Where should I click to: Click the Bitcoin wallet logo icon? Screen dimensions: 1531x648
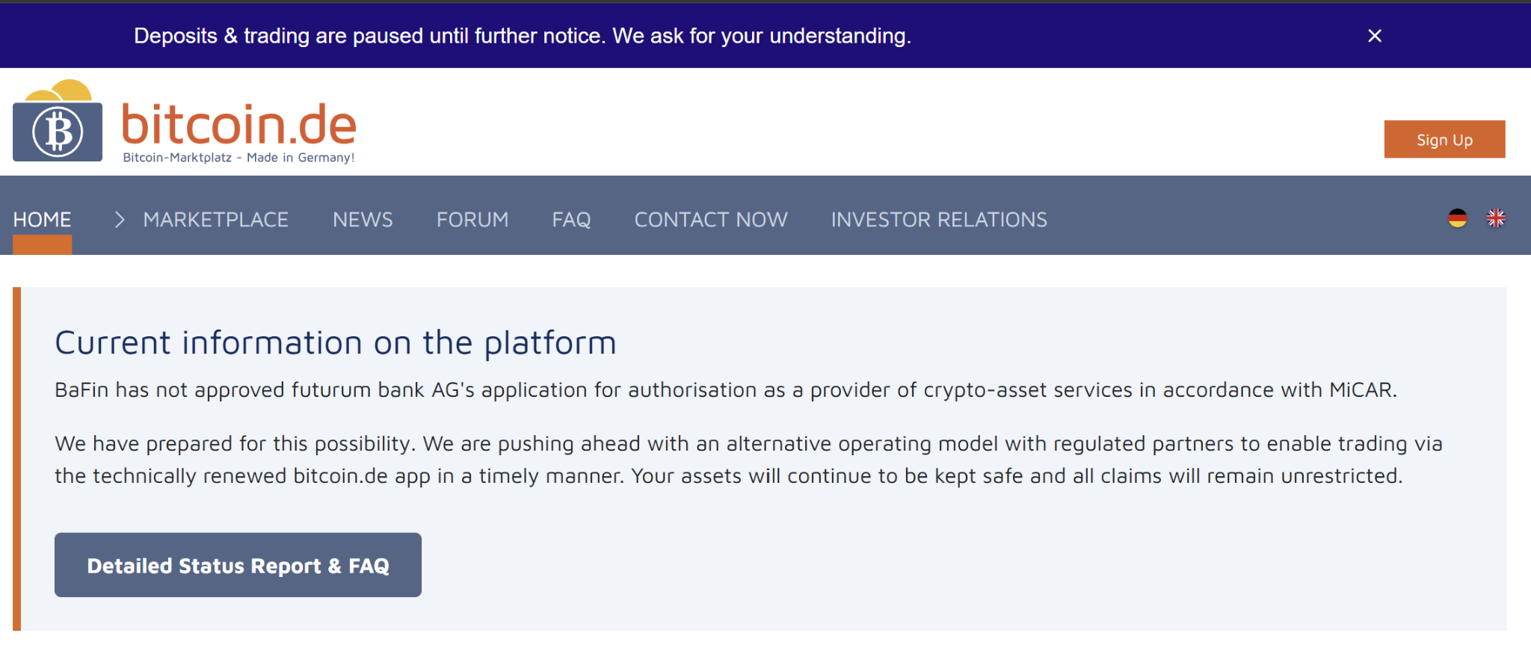[x=58, y=120]
